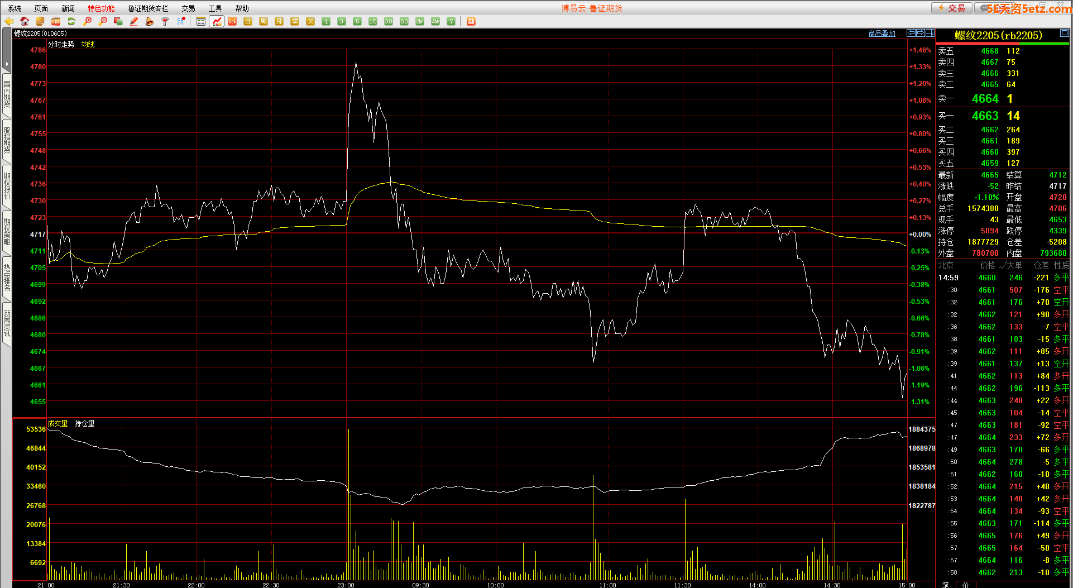Click the 商品叠加 overlay link
The width and height of the screenshot is (1073, 588).
pyautogui.click(x=882, y=34)
